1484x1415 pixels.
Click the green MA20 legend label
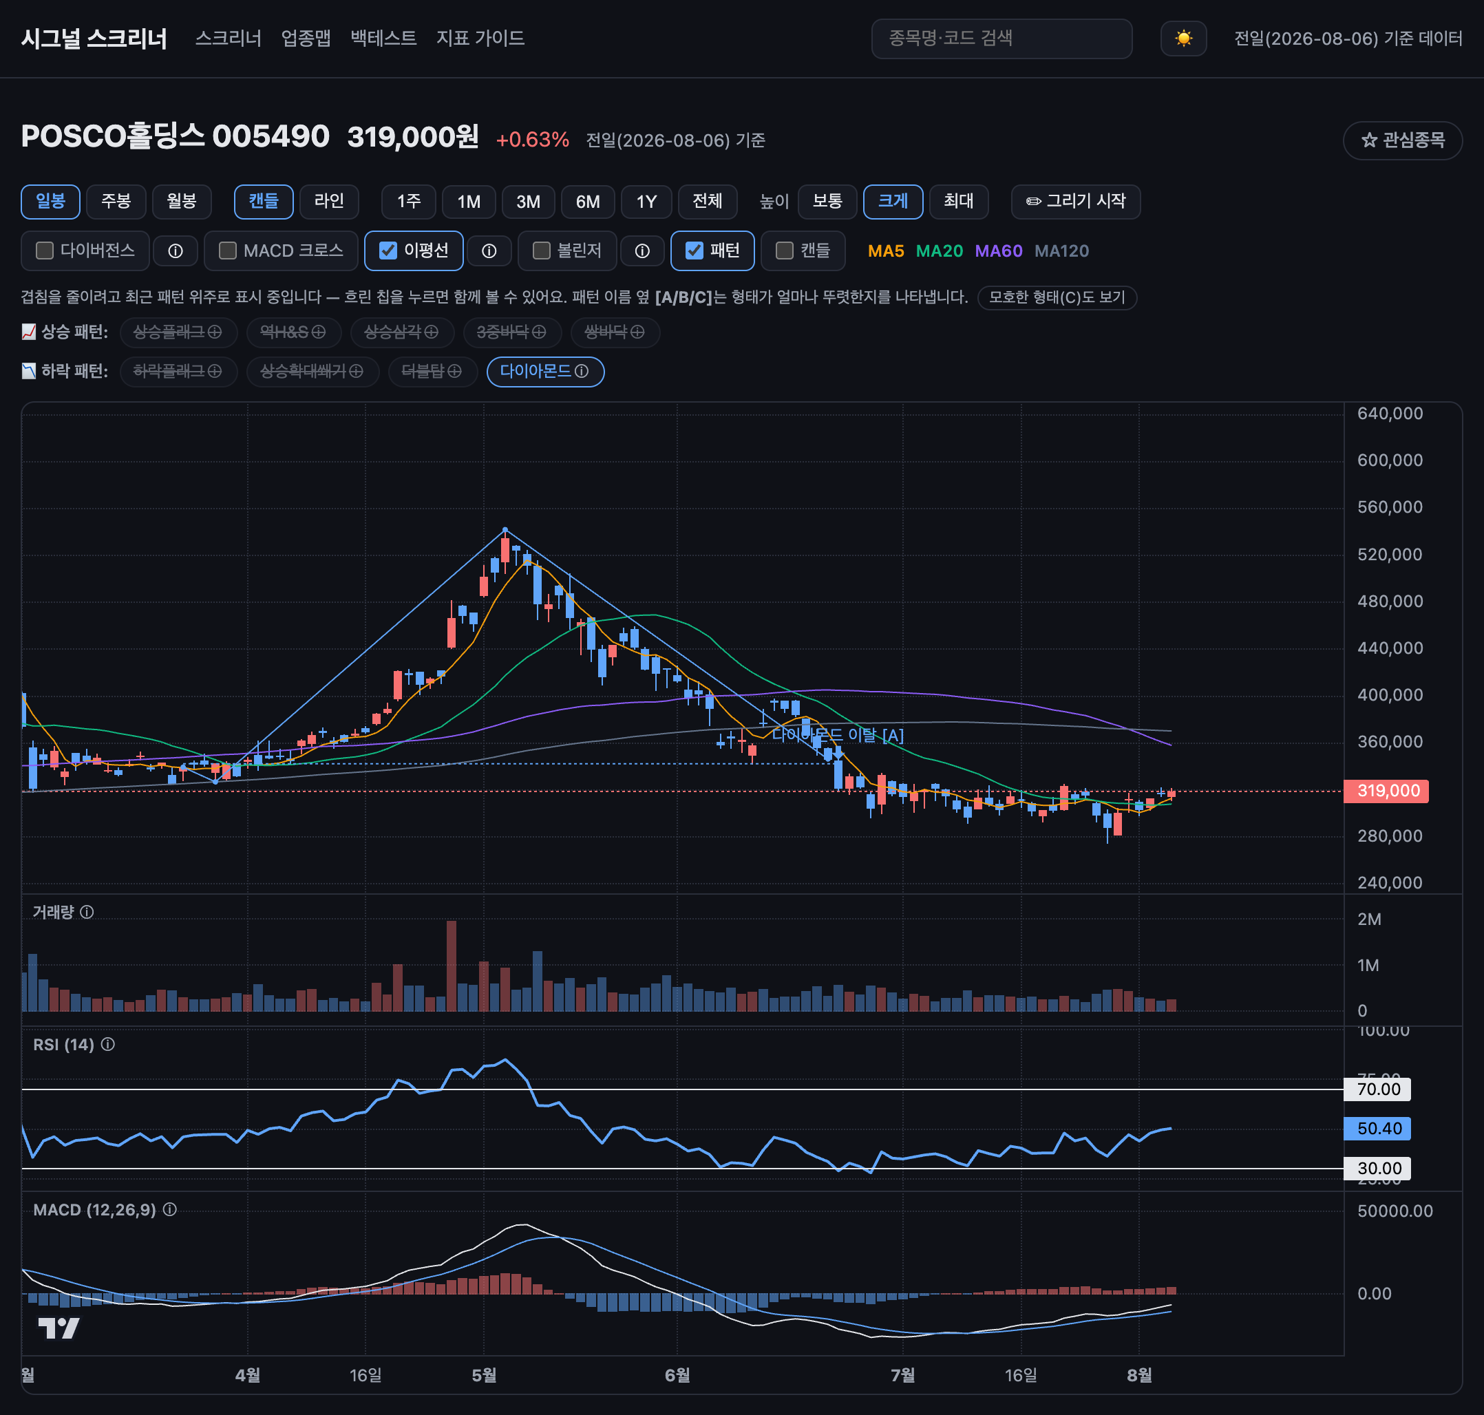click(x=940, y=251)
